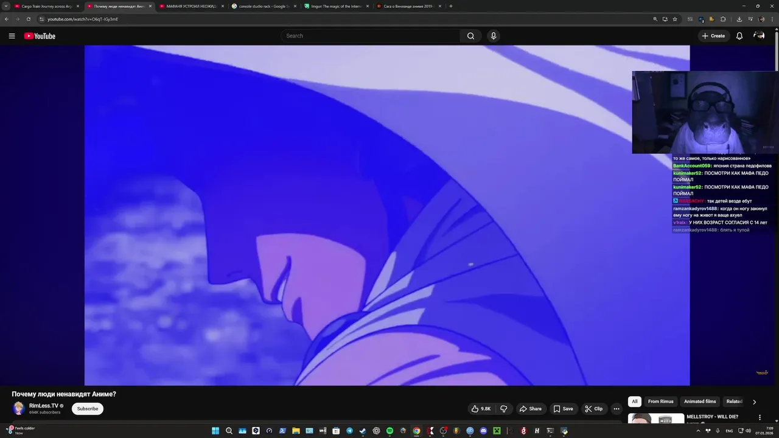
Task: Open Telegram from taskbar
Action: [x=350, y=431]
